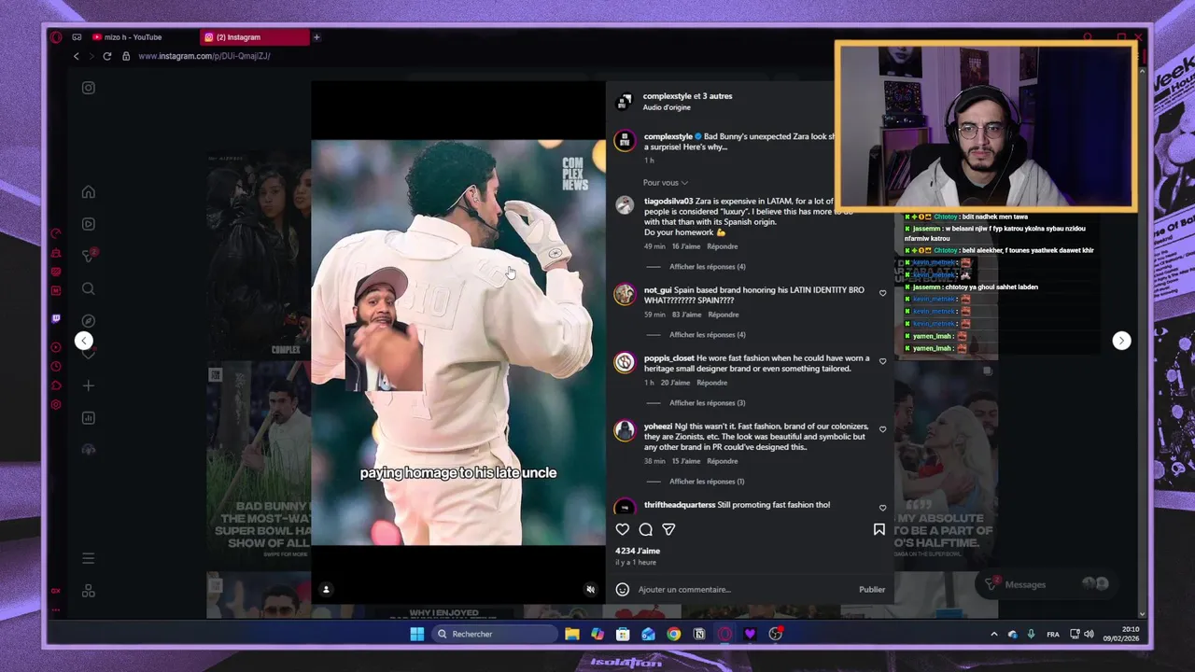View who liked via '4 234 J'aime'
Screen dimensions: 1195x672
(638, 551)
